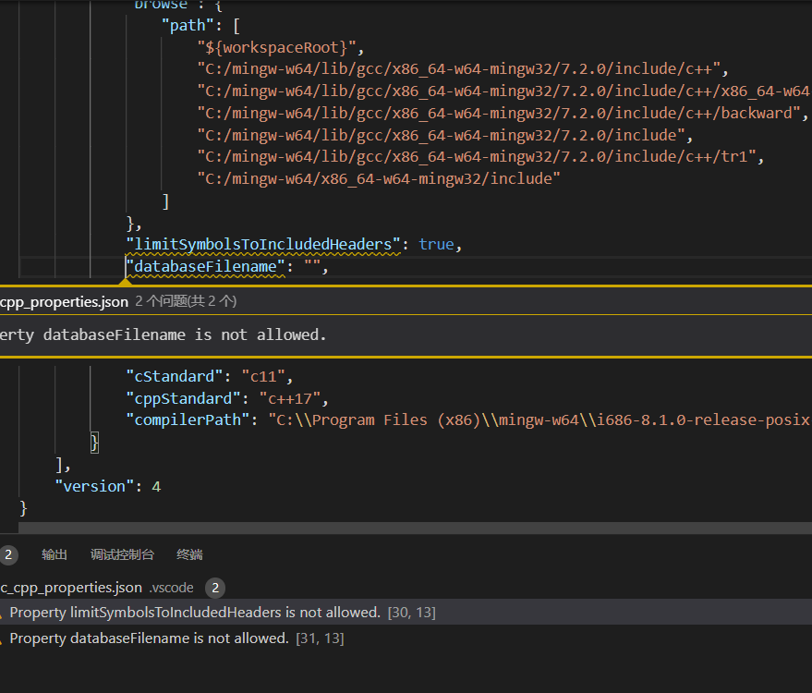Click the "cStandard" property key

175,377
